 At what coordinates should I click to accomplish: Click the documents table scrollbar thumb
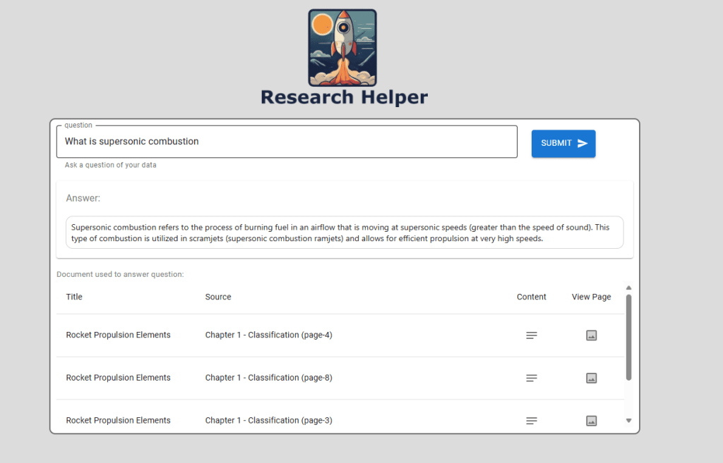[x=628, y=337]
